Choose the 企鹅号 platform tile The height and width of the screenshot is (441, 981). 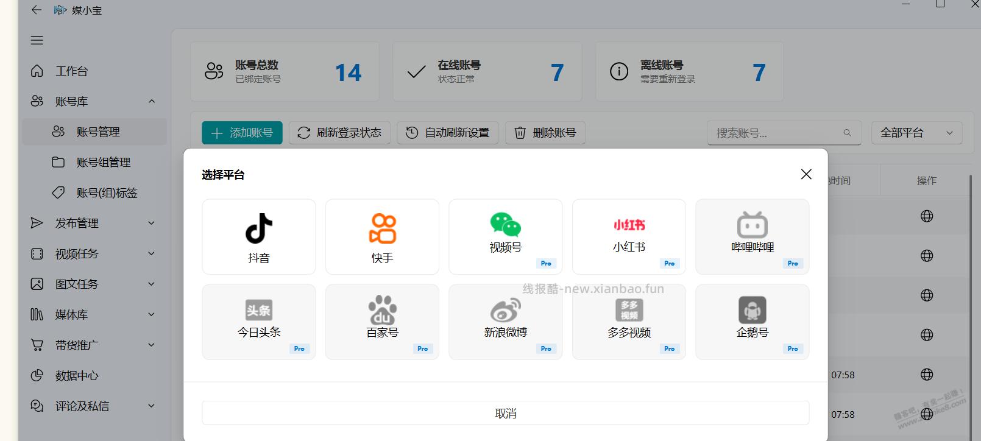(x=753, y=322)
